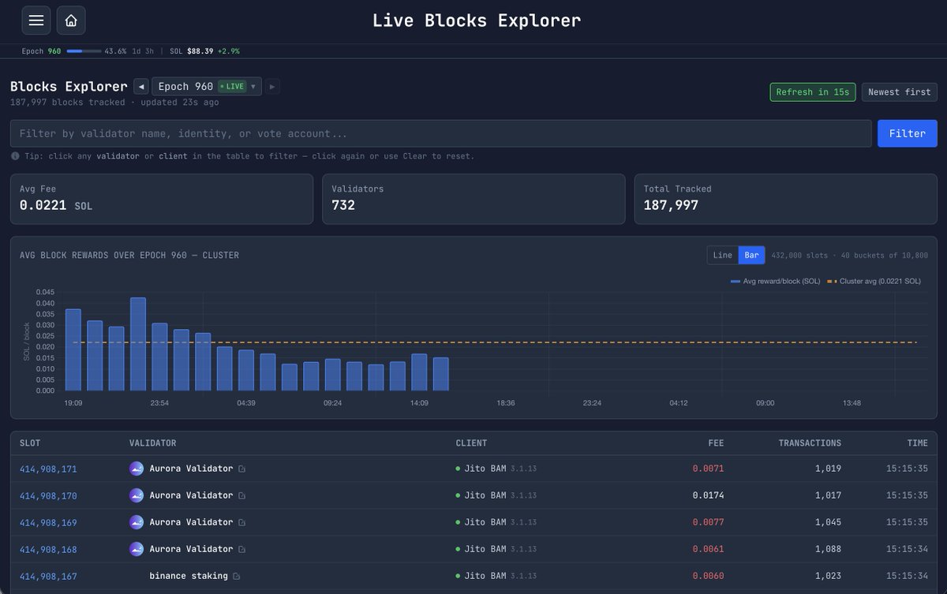Open the Epoch 960 dropdown selector
The width and height of the screenshot is (947, 594).
pos(207,87)
